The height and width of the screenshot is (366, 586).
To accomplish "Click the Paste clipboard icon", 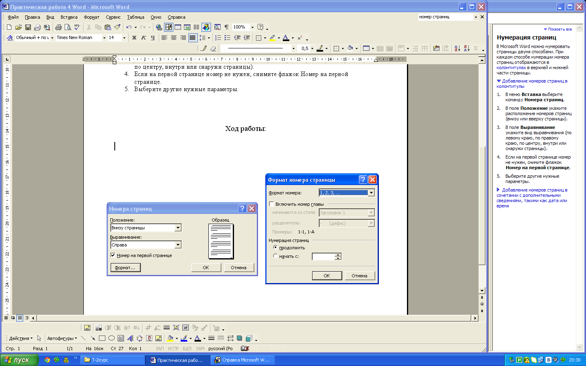I will click(x=108, y=27).
